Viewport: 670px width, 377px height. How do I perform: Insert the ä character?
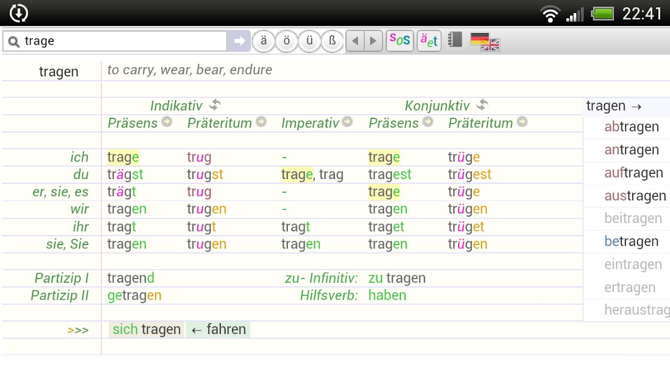tap(264, 41)
